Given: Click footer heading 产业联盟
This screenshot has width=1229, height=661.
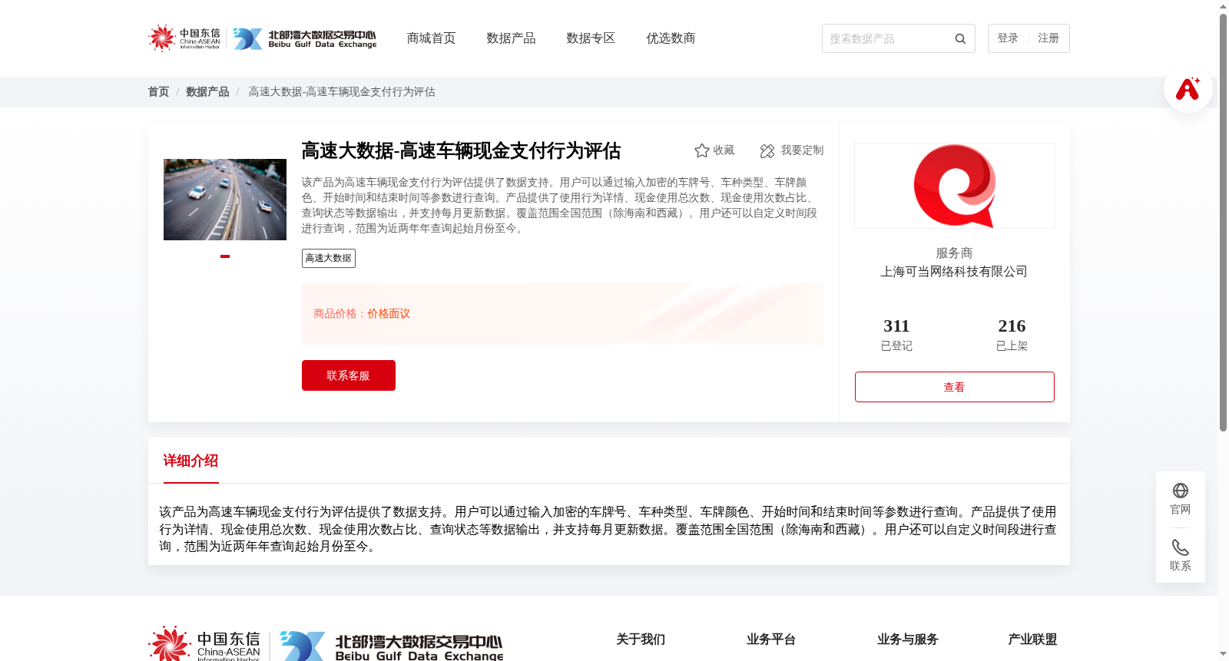Looking at the screenshot, I should point(1032,640).
